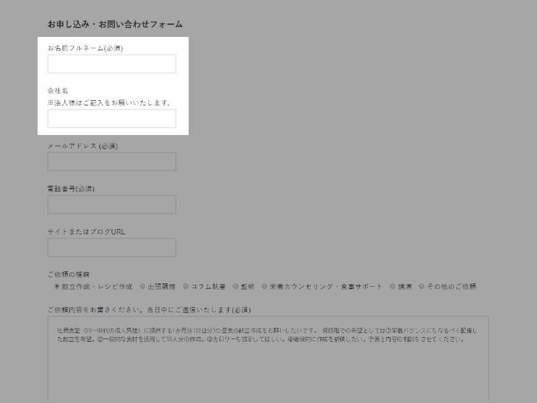
Task: Click the ※法人様はご記入をお願いいたします note
Action: (x=109, y=103)
